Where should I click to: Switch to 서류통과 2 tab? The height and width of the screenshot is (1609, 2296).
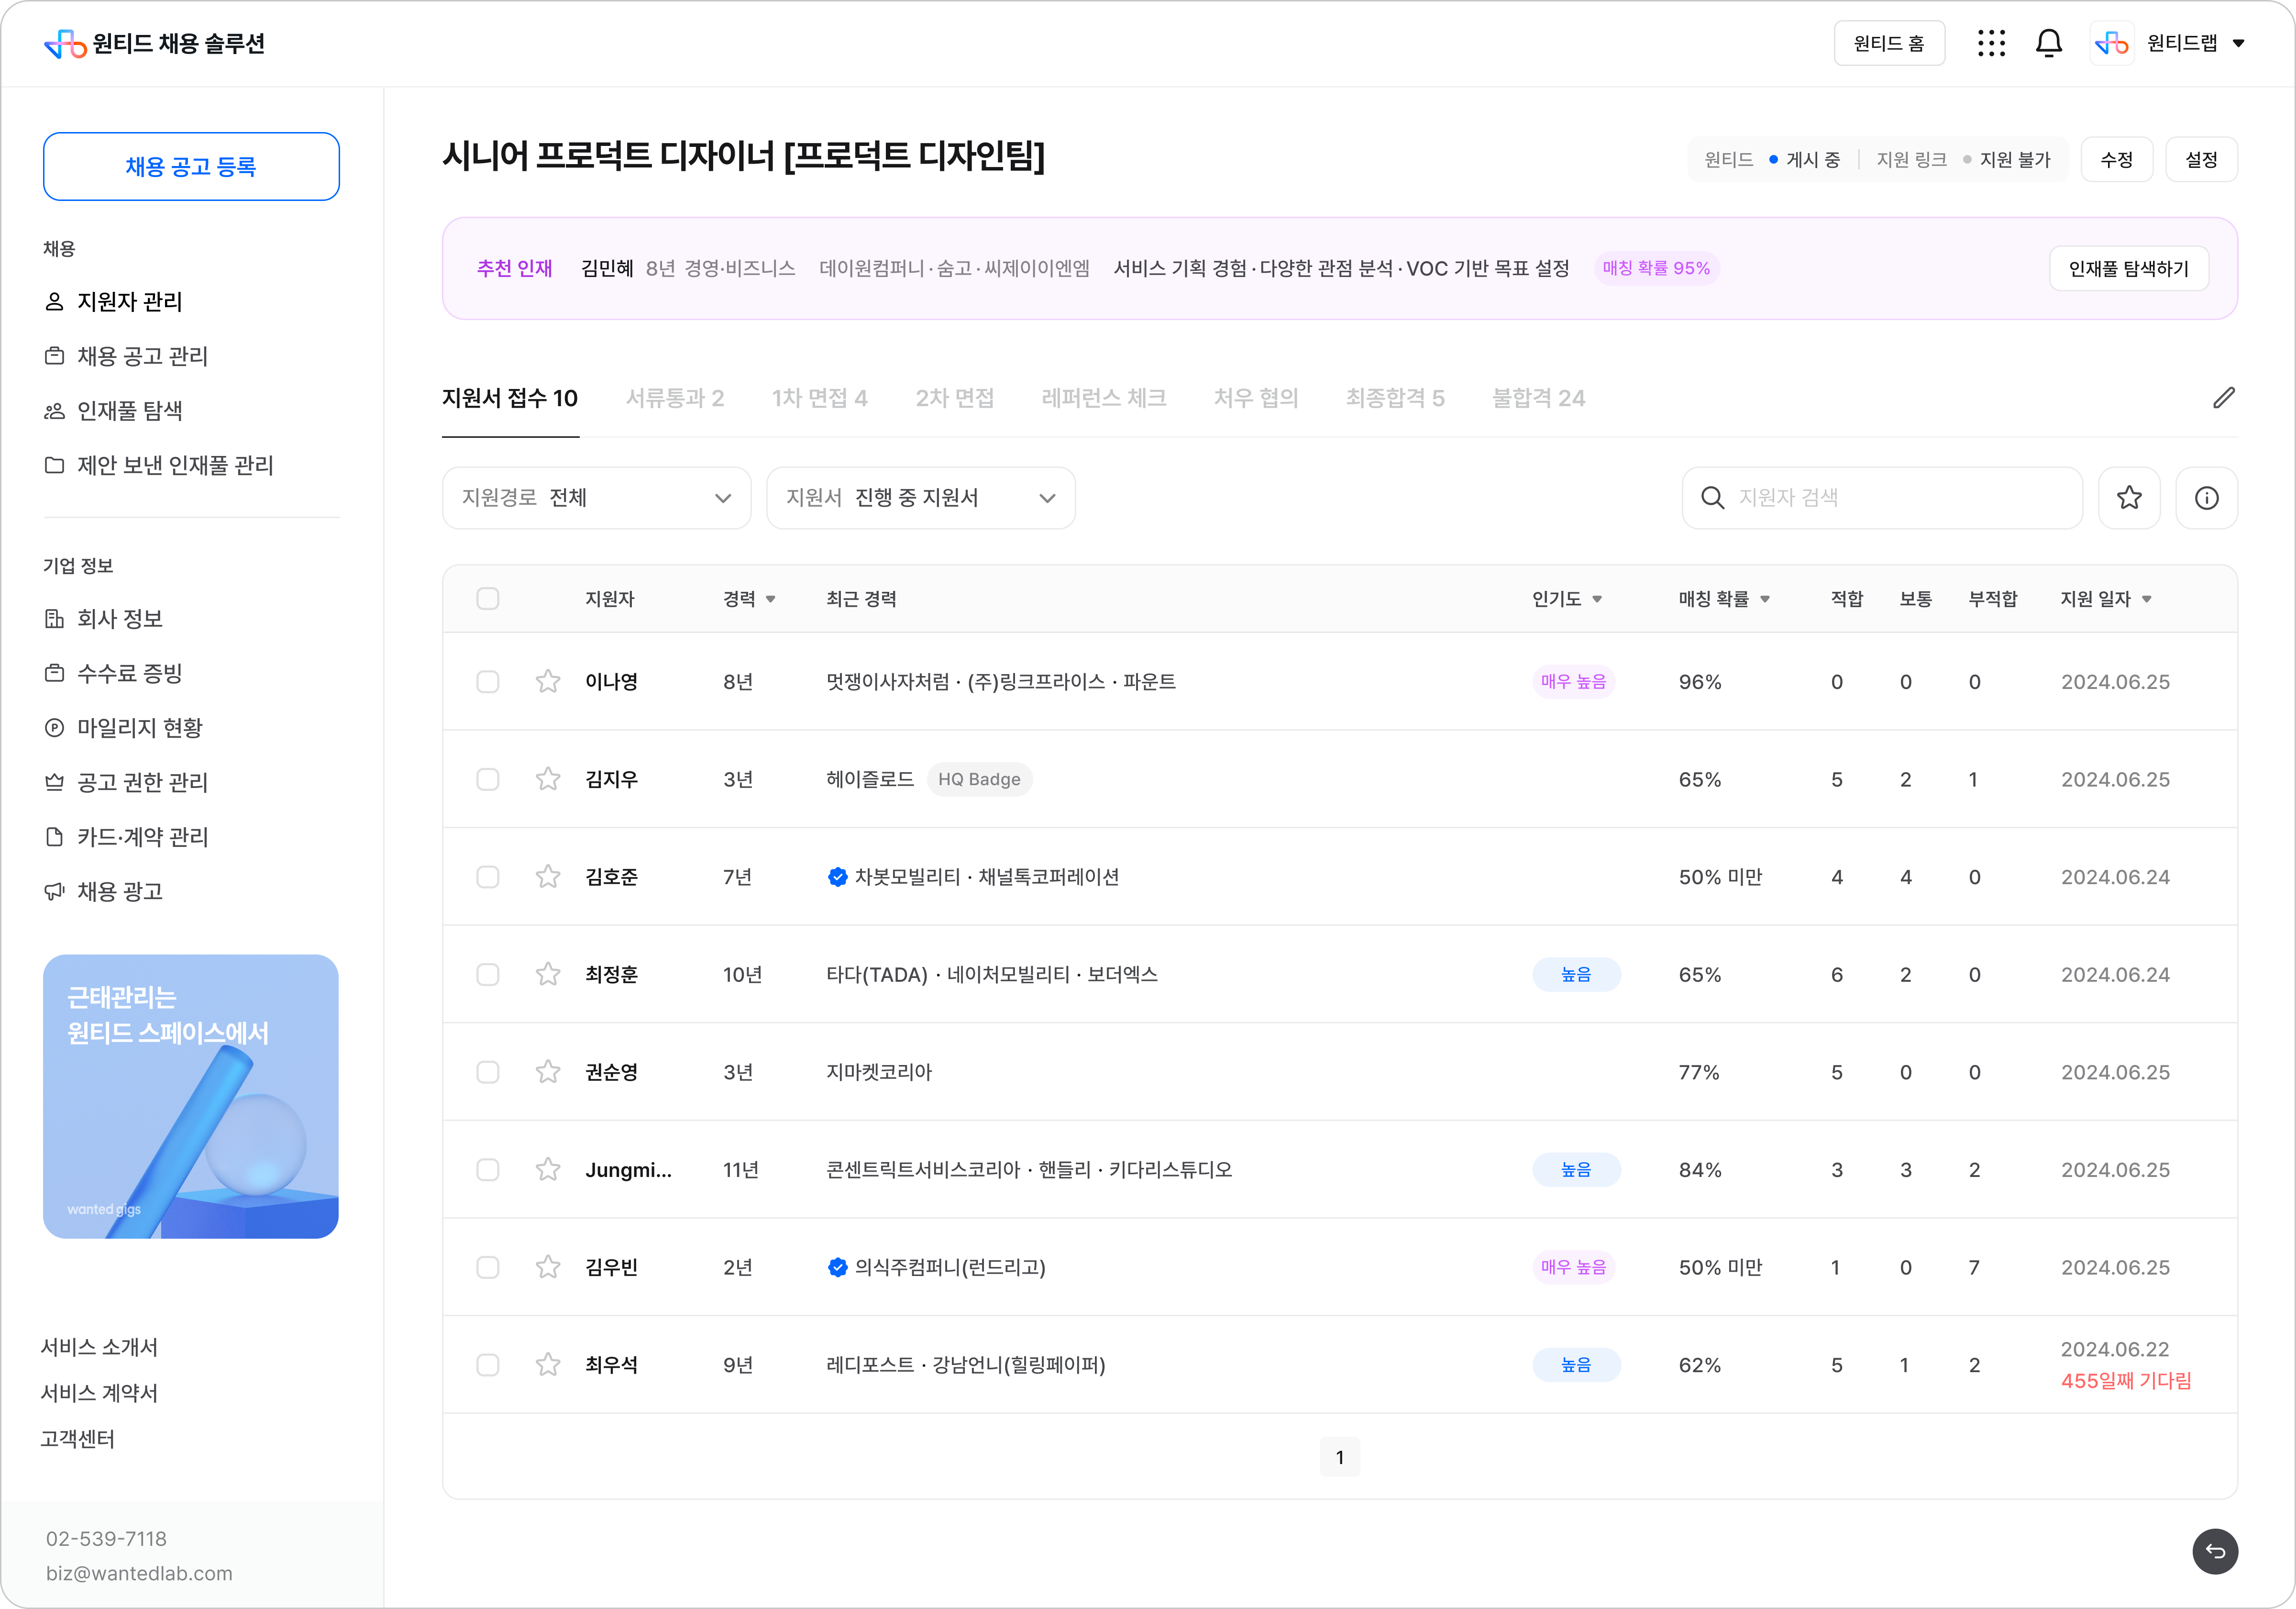point(675,398)
